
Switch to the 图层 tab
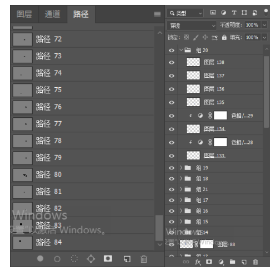point(24,14)
